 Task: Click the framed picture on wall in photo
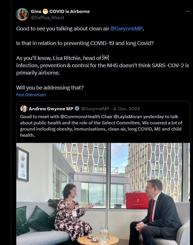click(23, 164)
